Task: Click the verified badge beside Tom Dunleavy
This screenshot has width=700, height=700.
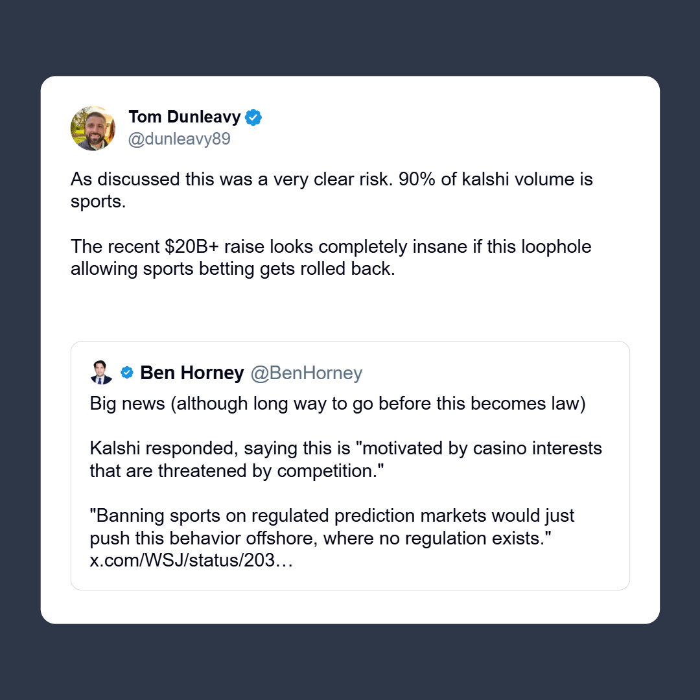Action: pyautogui.click(x=253, y=117)
